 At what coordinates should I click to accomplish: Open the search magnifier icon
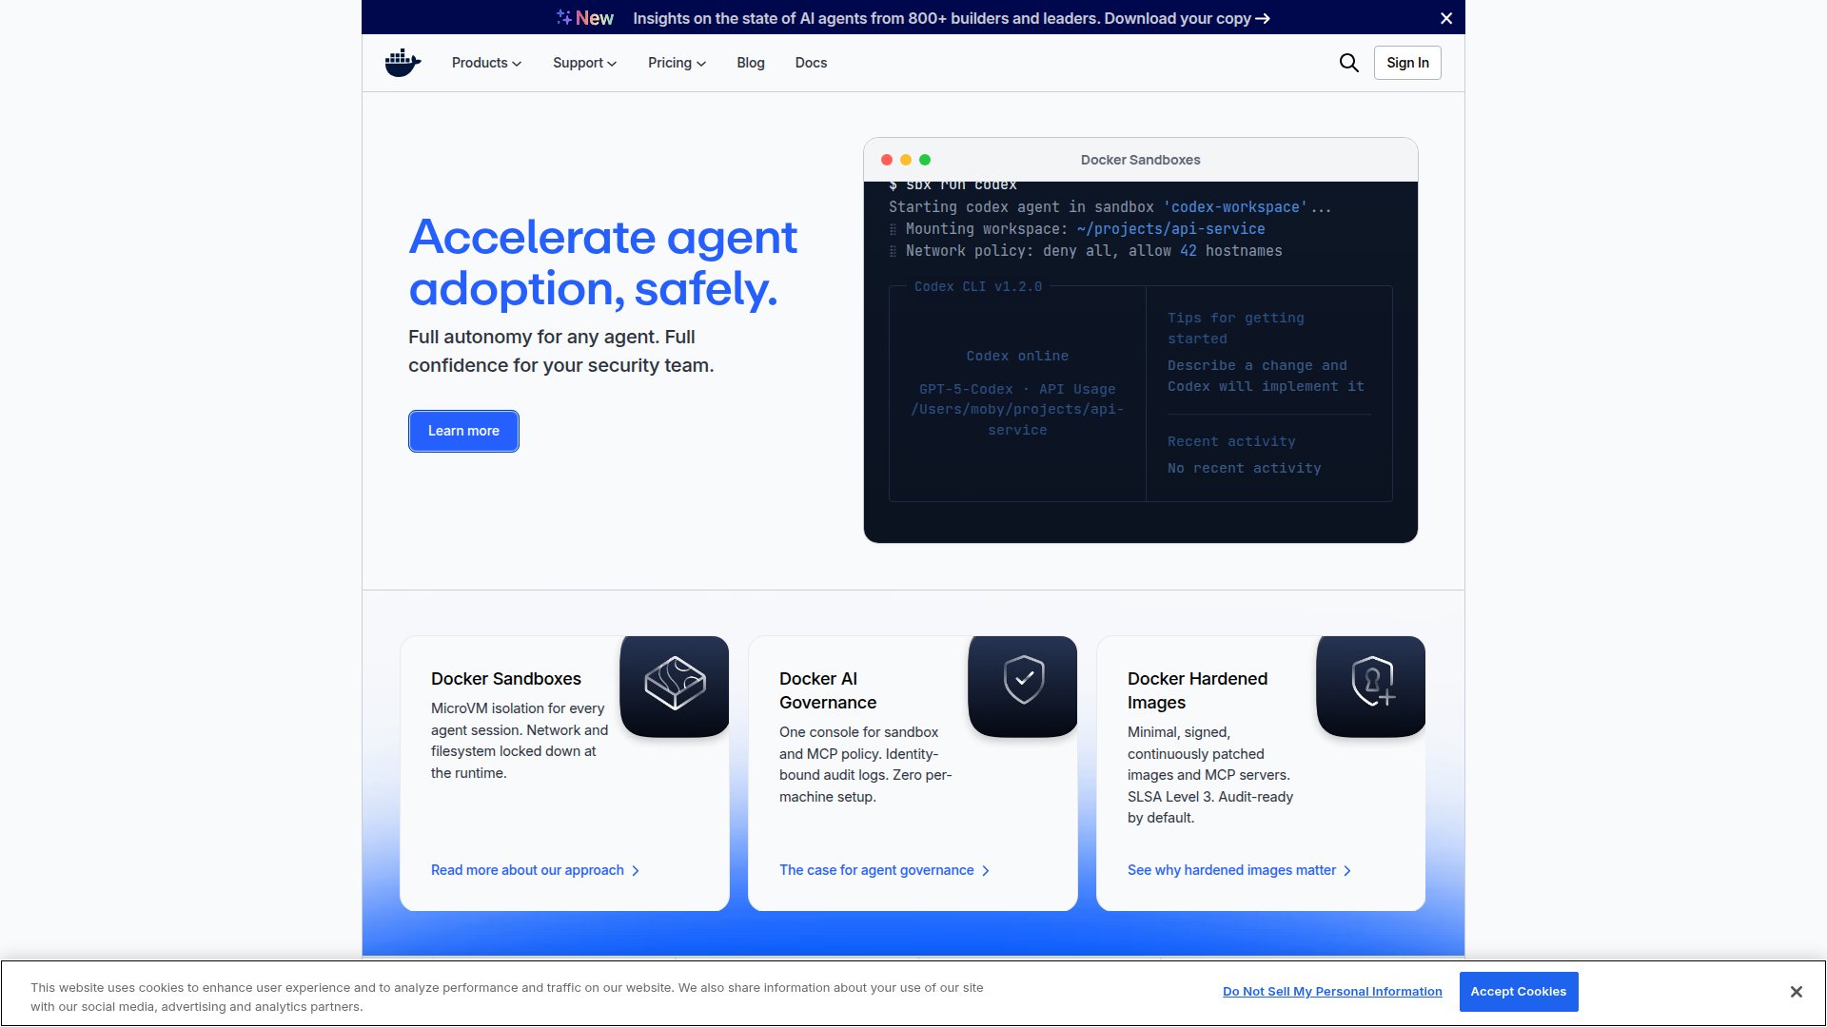tap(1348, 63)
